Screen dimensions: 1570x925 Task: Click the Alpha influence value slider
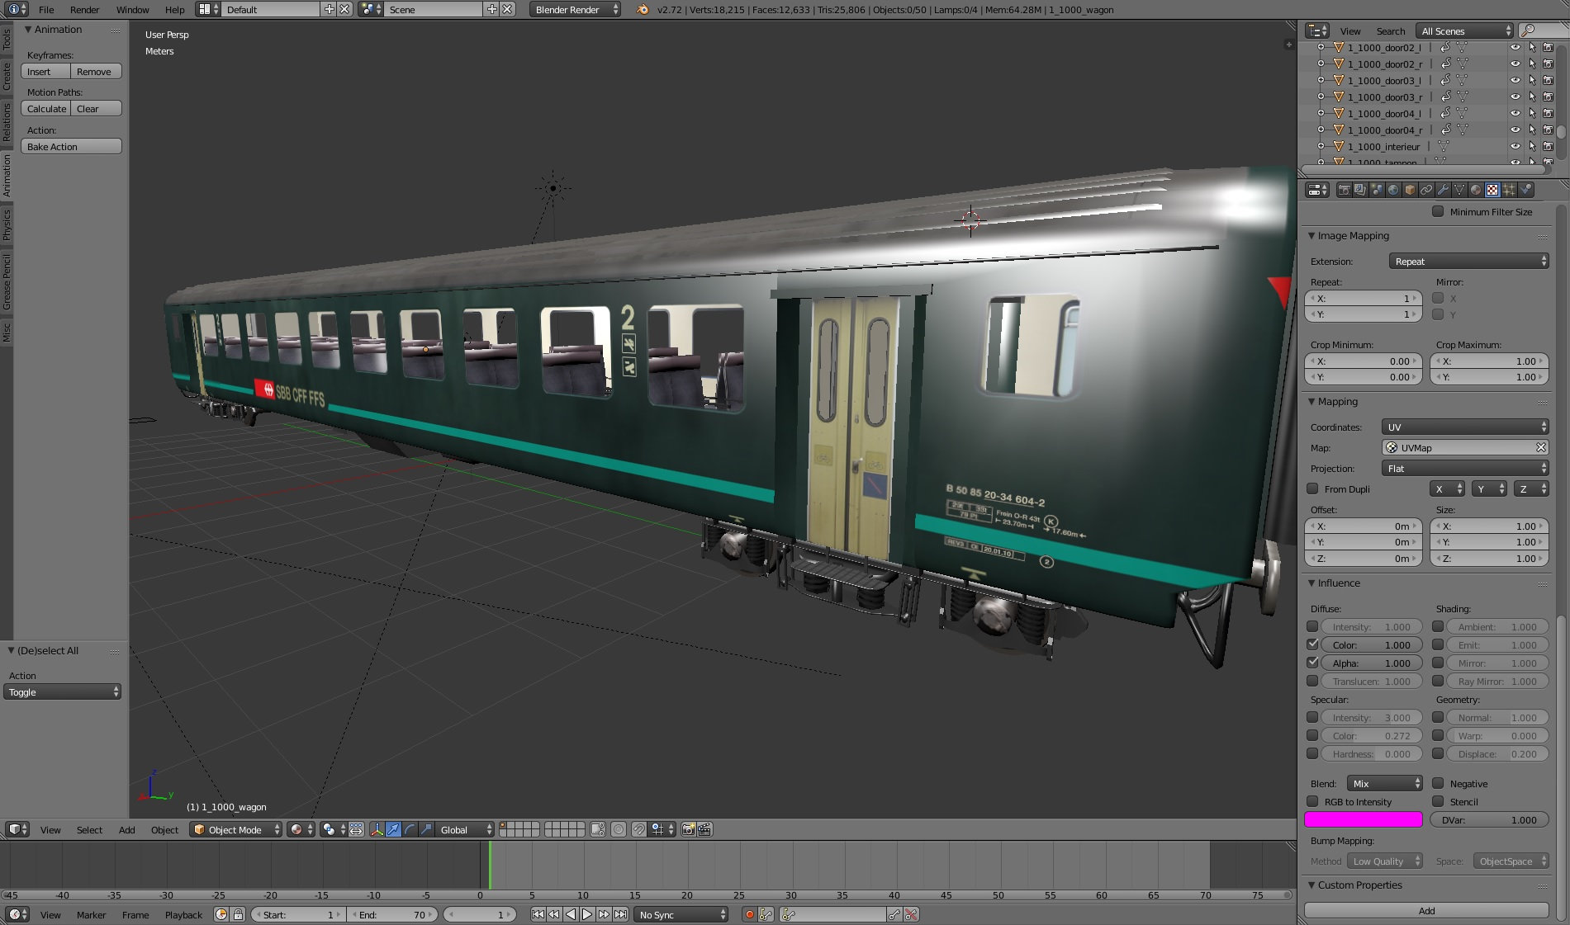click(1371, 663)
